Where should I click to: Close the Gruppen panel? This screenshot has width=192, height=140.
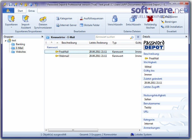coord(42,36)
